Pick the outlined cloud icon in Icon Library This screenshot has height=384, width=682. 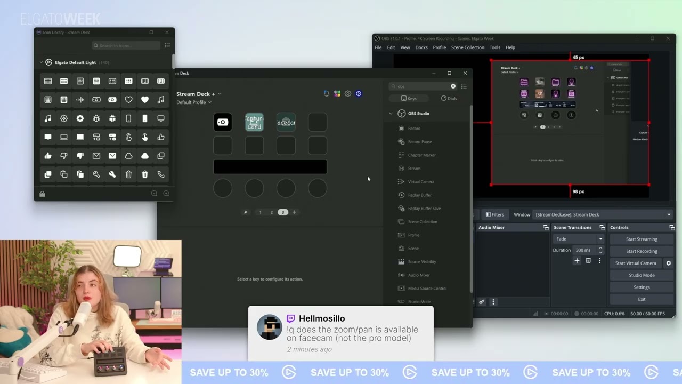(x=128, y=156)
